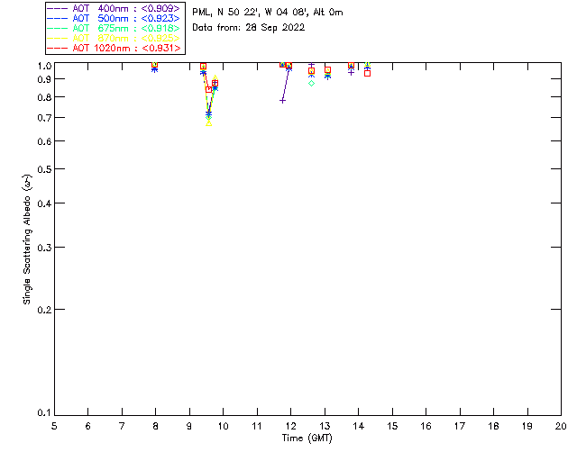Viewport: 577px width, 461px height.
Task: Click the yellow triangle marker near 0.67
Action: 208,123
